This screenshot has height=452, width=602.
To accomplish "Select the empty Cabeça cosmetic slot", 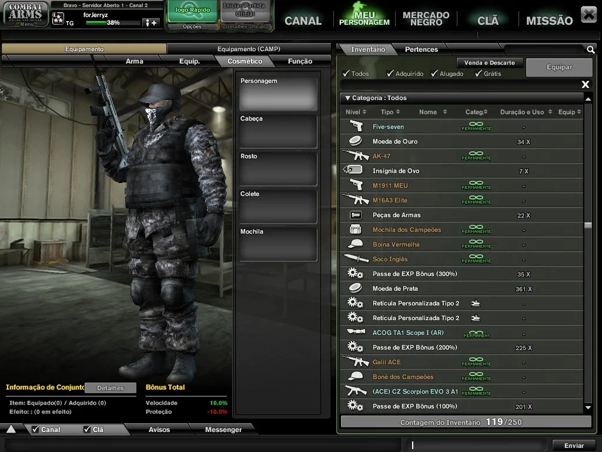I will pos(278,131).
